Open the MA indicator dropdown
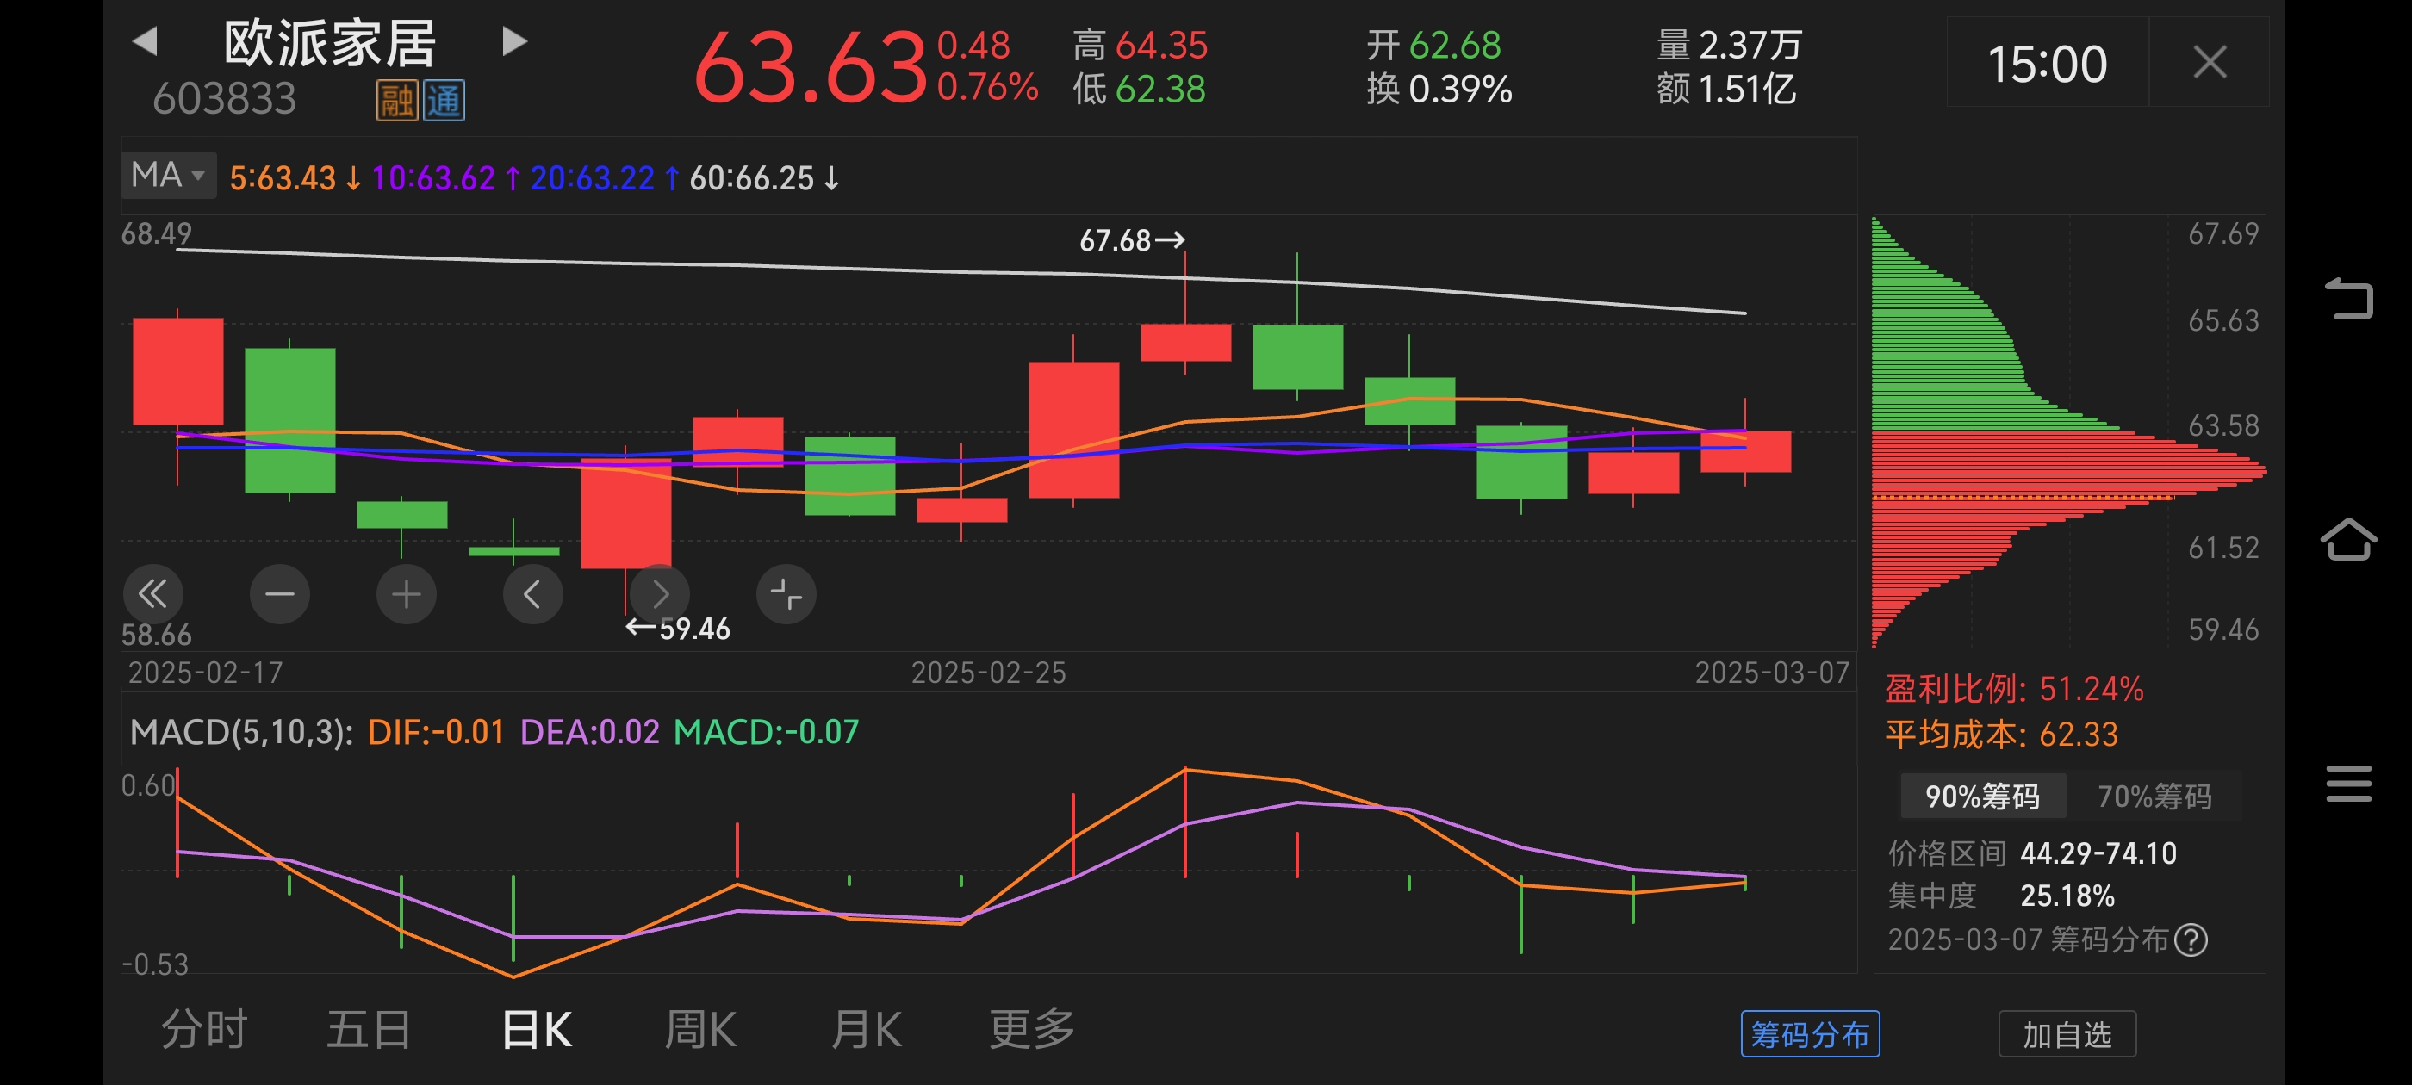Image resolution: width=2412 pixels, height=1085 pixels. click(x=169, y=175)
